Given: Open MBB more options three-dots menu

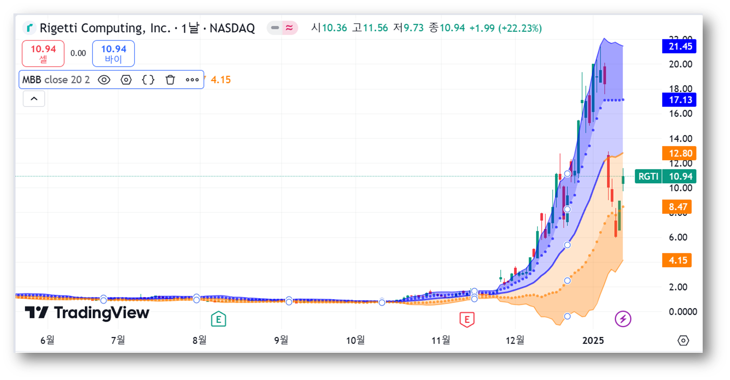Looking at the screenshot, I should 192,80.
